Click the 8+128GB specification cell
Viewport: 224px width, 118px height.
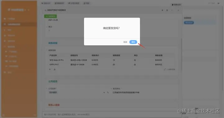click(x=77, y=65)
